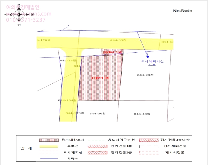Viewport: 208px width, 165px height.
Task: Click the 평가건물2층 cross-hatched legend swatch
Action: click(97, 152)
